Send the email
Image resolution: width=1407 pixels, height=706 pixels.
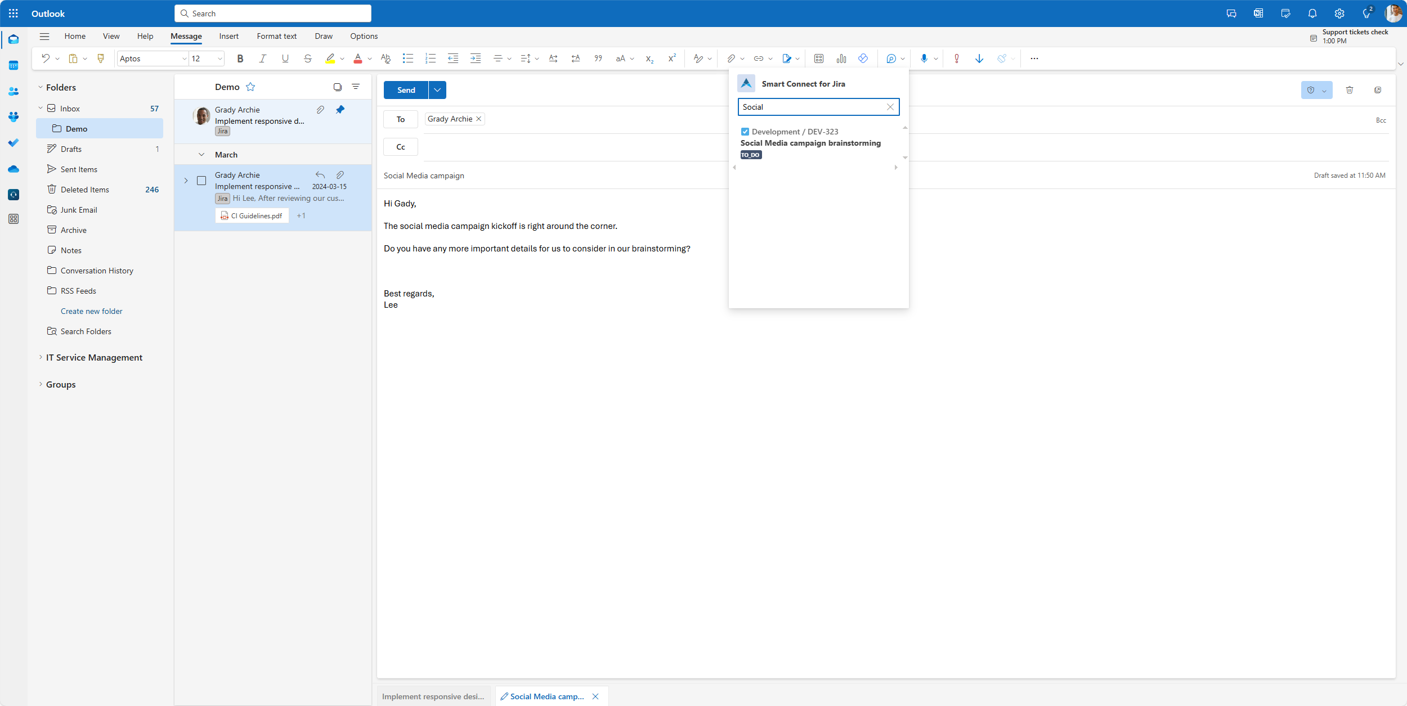(406, 90)
